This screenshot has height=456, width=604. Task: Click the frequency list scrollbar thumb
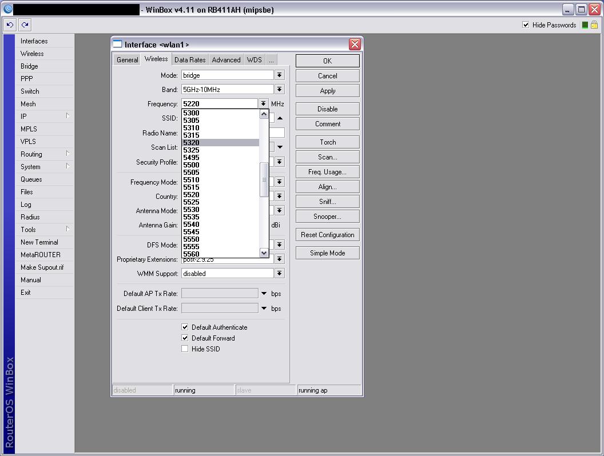[264, 179]
